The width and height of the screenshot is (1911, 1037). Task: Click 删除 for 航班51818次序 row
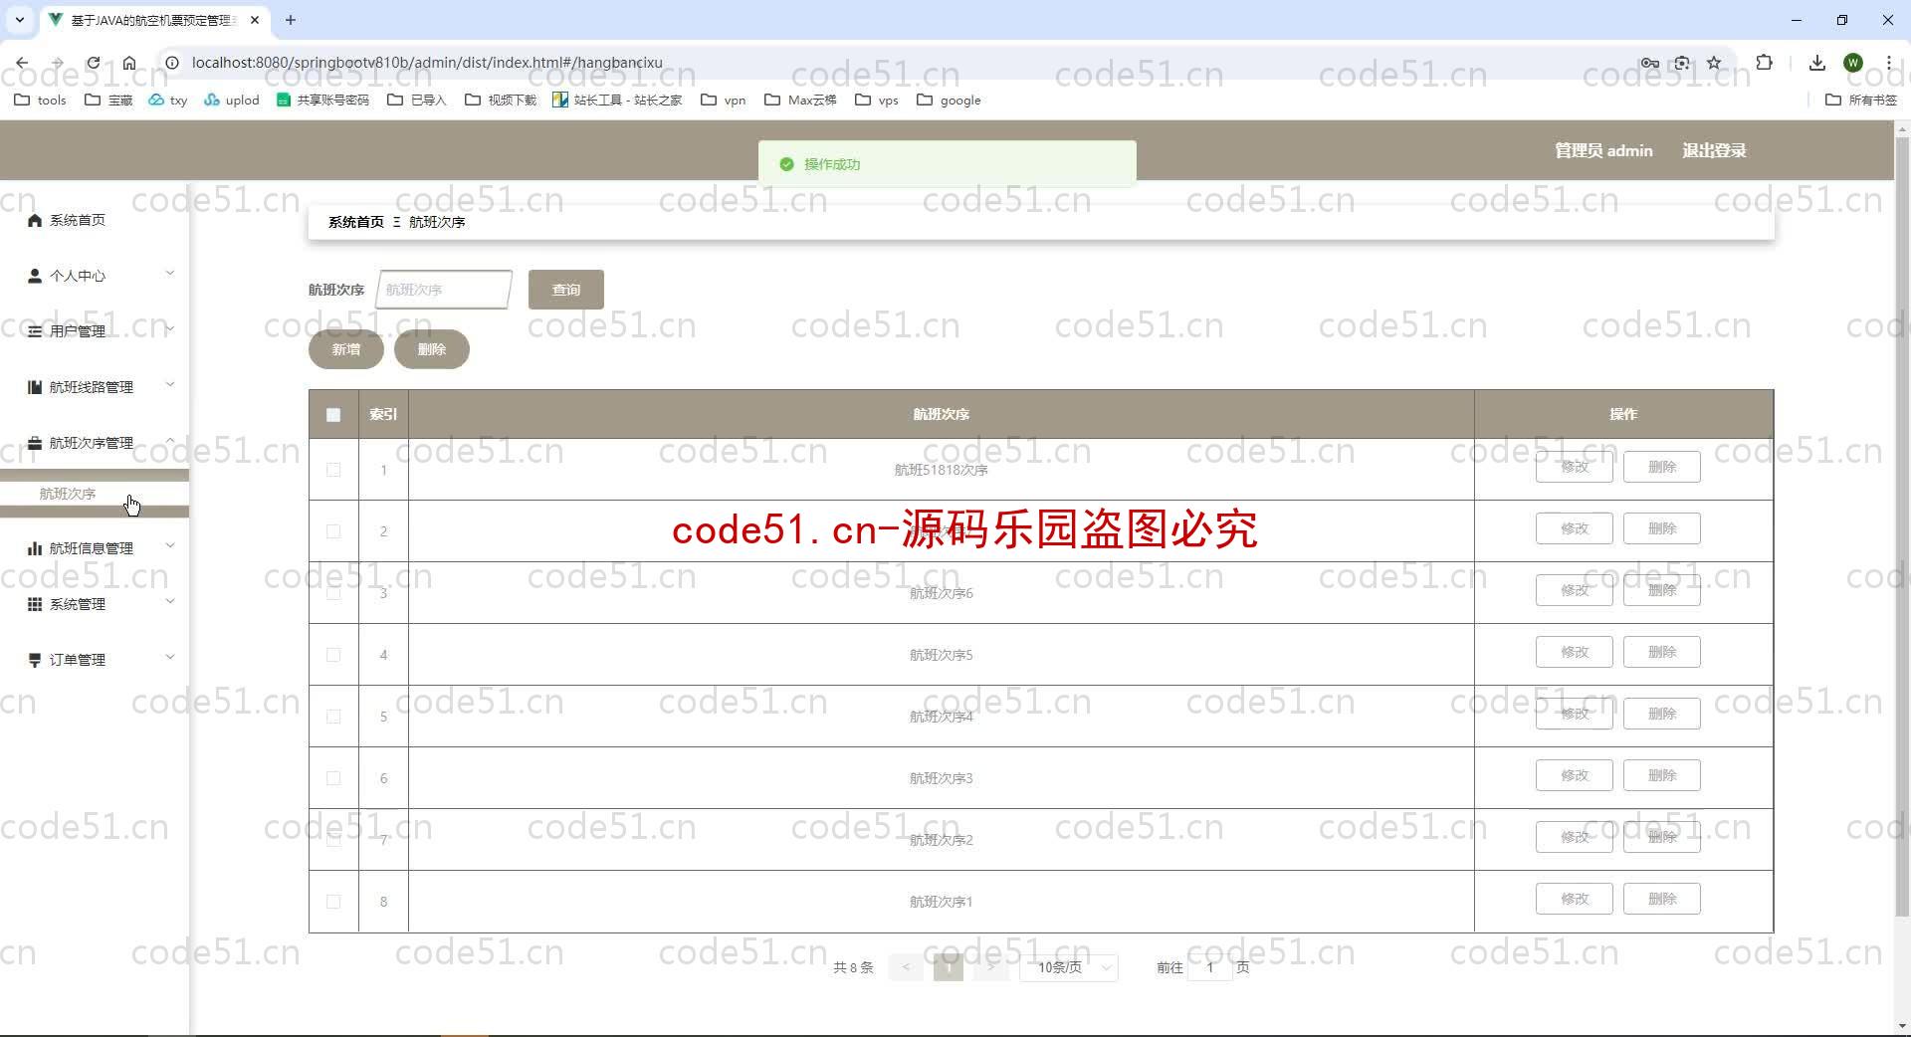coord(1662,467)
